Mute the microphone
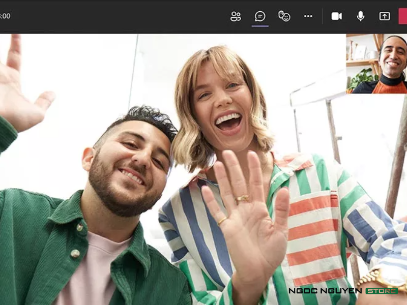Screen dimensions: 407x305 coord(361,16)
